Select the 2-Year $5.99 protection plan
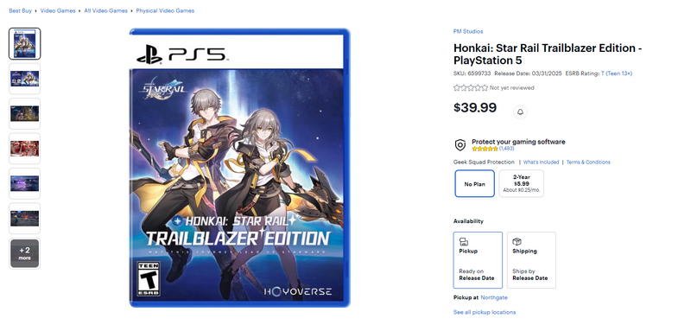This screenshot has width=691, height=325. (x=522, y=183)
